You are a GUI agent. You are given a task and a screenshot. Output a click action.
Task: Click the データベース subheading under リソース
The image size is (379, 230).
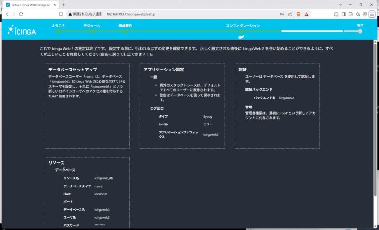[65, 170]
